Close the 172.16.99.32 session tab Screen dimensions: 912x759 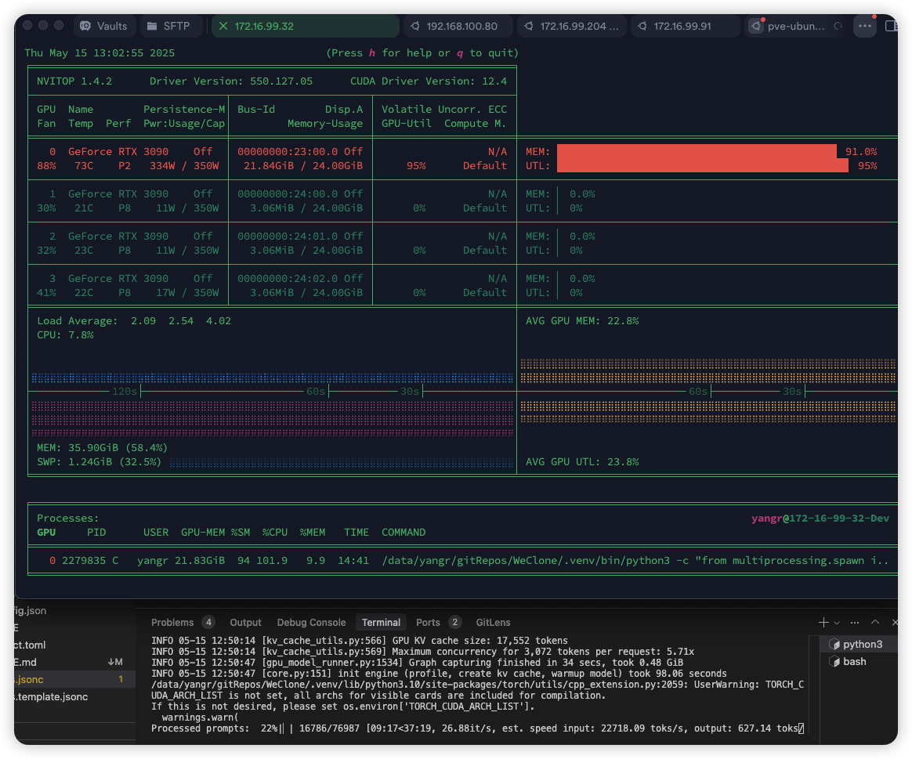tap(223, 26)
